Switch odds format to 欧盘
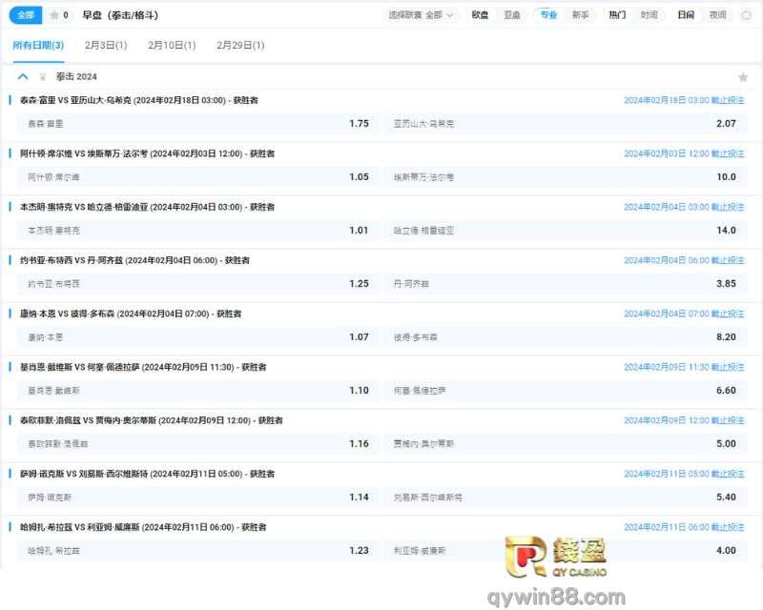 481,15
